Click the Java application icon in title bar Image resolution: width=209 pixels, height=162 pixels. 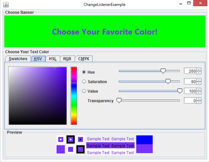(6, 5)
